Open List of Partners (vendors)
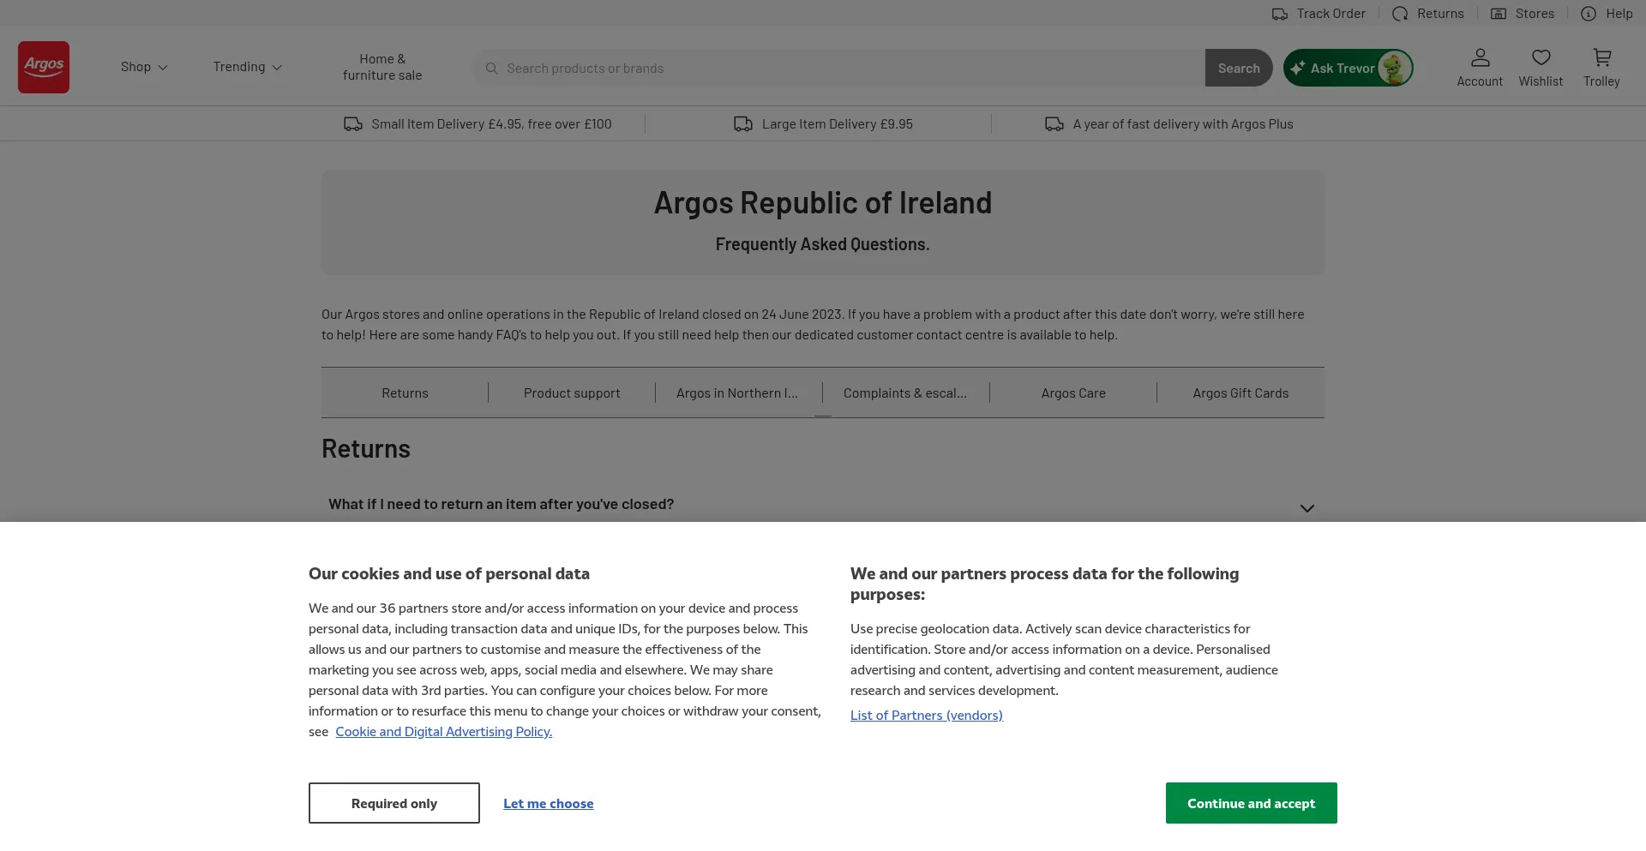1646x851 pixels. [x=926, y=715]
